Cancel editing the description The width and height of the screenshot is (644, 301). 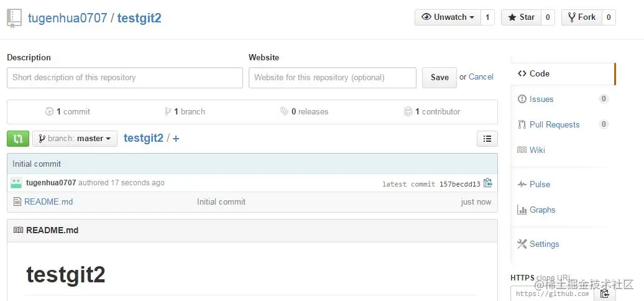481,76
